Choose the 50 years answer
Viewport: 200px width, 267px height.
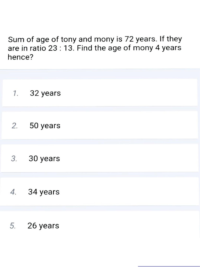[45, 126]
